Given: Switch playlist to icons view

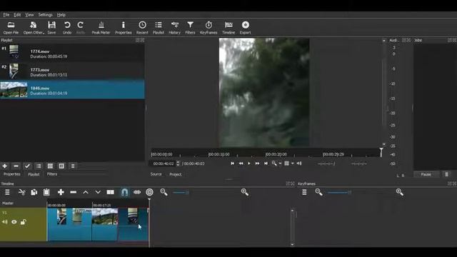Looking at the screenshot, I should click(61, 166).
